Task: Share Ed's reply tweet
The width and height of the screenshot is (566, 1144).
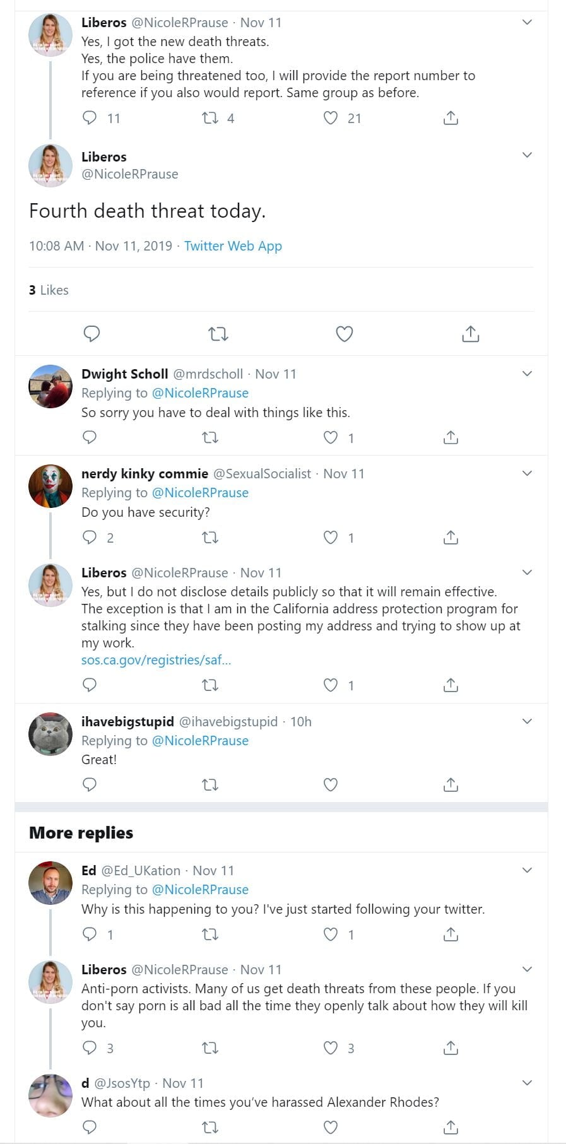Action: coord(450,935)
